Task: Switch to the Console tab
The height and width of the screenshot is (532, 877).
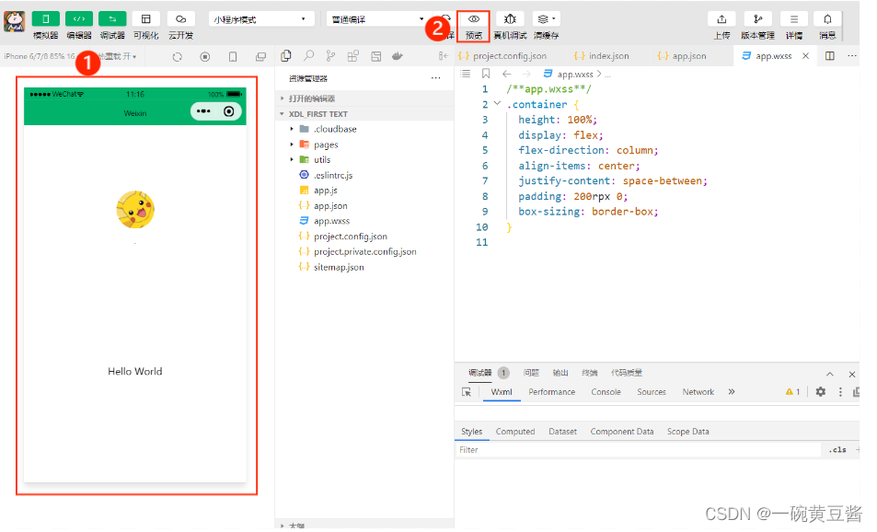Action: pyautogui.click(x=606, y=392)
